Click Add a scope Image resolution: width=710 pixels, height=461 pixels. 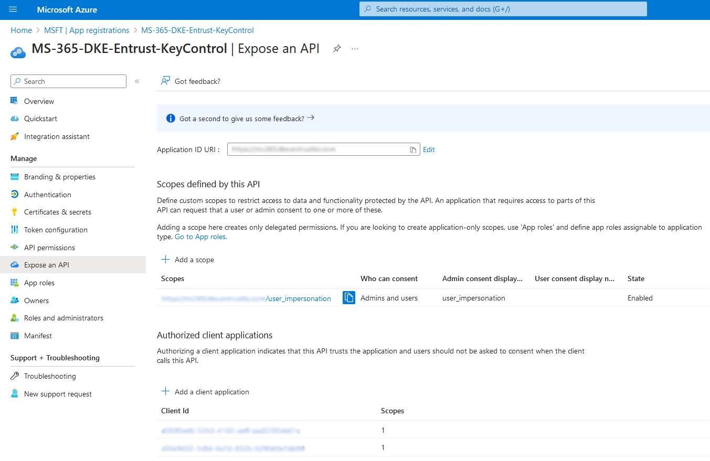click(x=187, y=260)
